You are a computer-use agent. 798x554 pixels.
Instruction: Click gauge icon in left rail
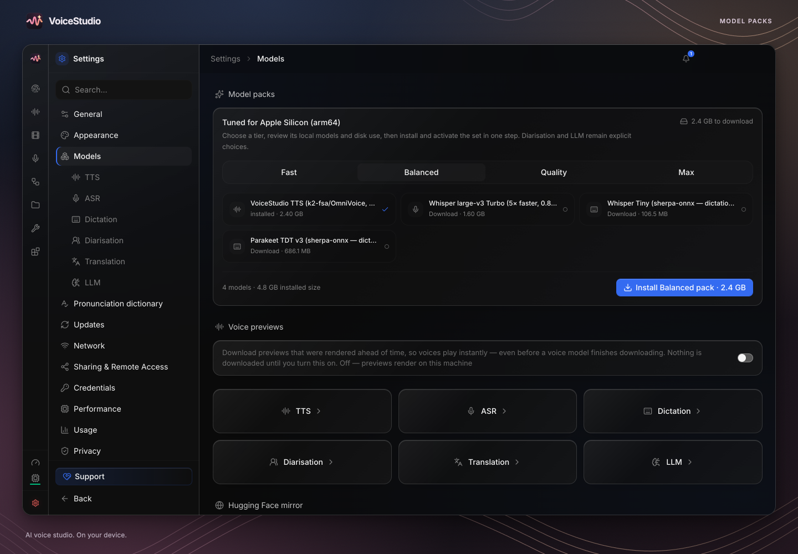tap(35, 463)
